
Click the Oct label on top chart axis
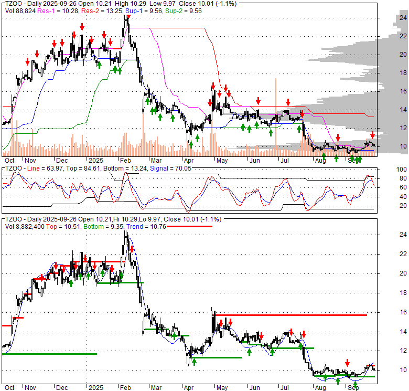click(x=9, y=161)
